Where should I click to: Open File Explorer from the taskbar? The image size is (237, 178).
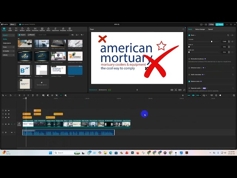coord(105,153)
